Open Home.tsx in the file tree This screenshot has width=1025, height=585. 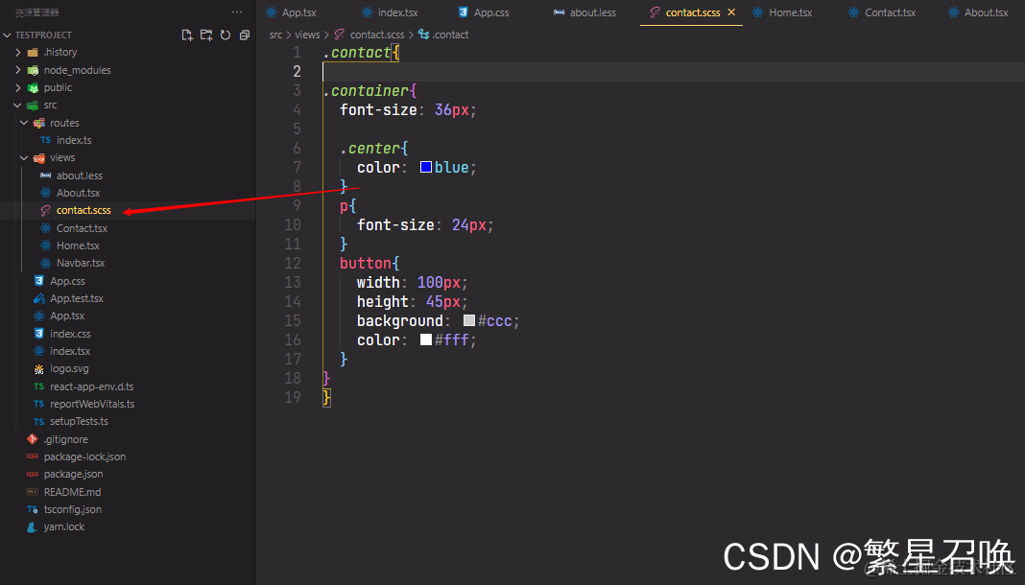click(78, 246)
